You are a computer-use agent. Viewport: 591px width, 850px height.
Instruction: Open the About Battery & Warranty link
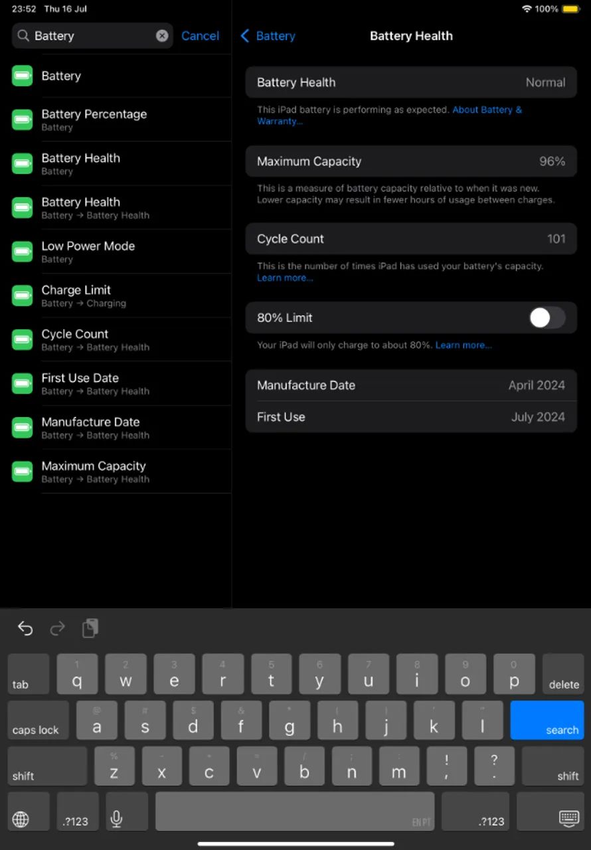(390, 116)
